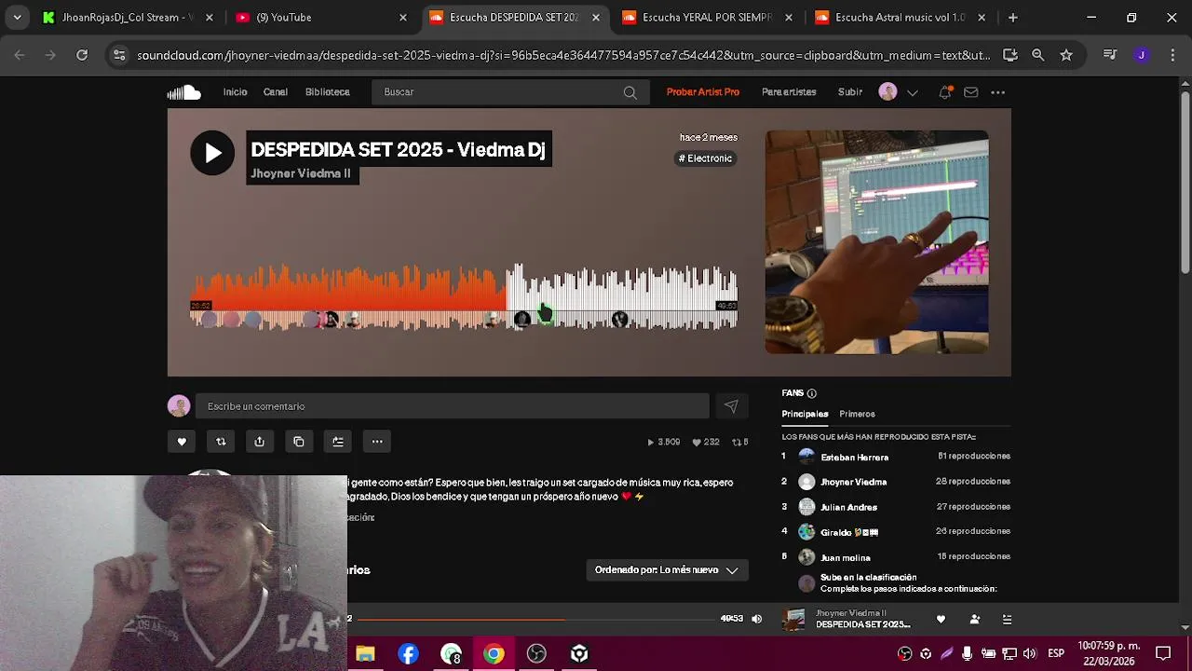Play the DESPEDIDA SET 2025 track
The width and height of the screenshot is (1192, 671).
(212, 153)
